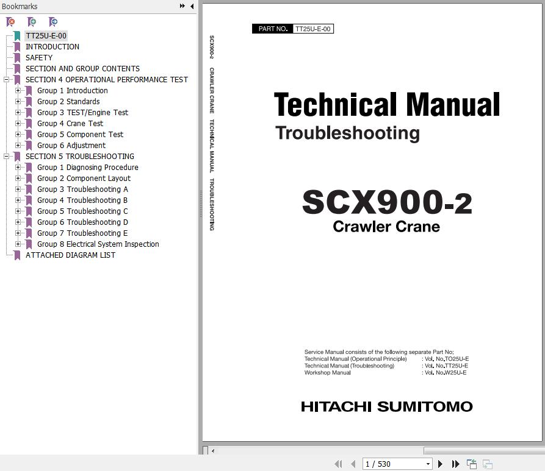This screenshot has width=545, height=471.
Task: Open the INTRODUCTION bookmark
Action: [52, 46]
